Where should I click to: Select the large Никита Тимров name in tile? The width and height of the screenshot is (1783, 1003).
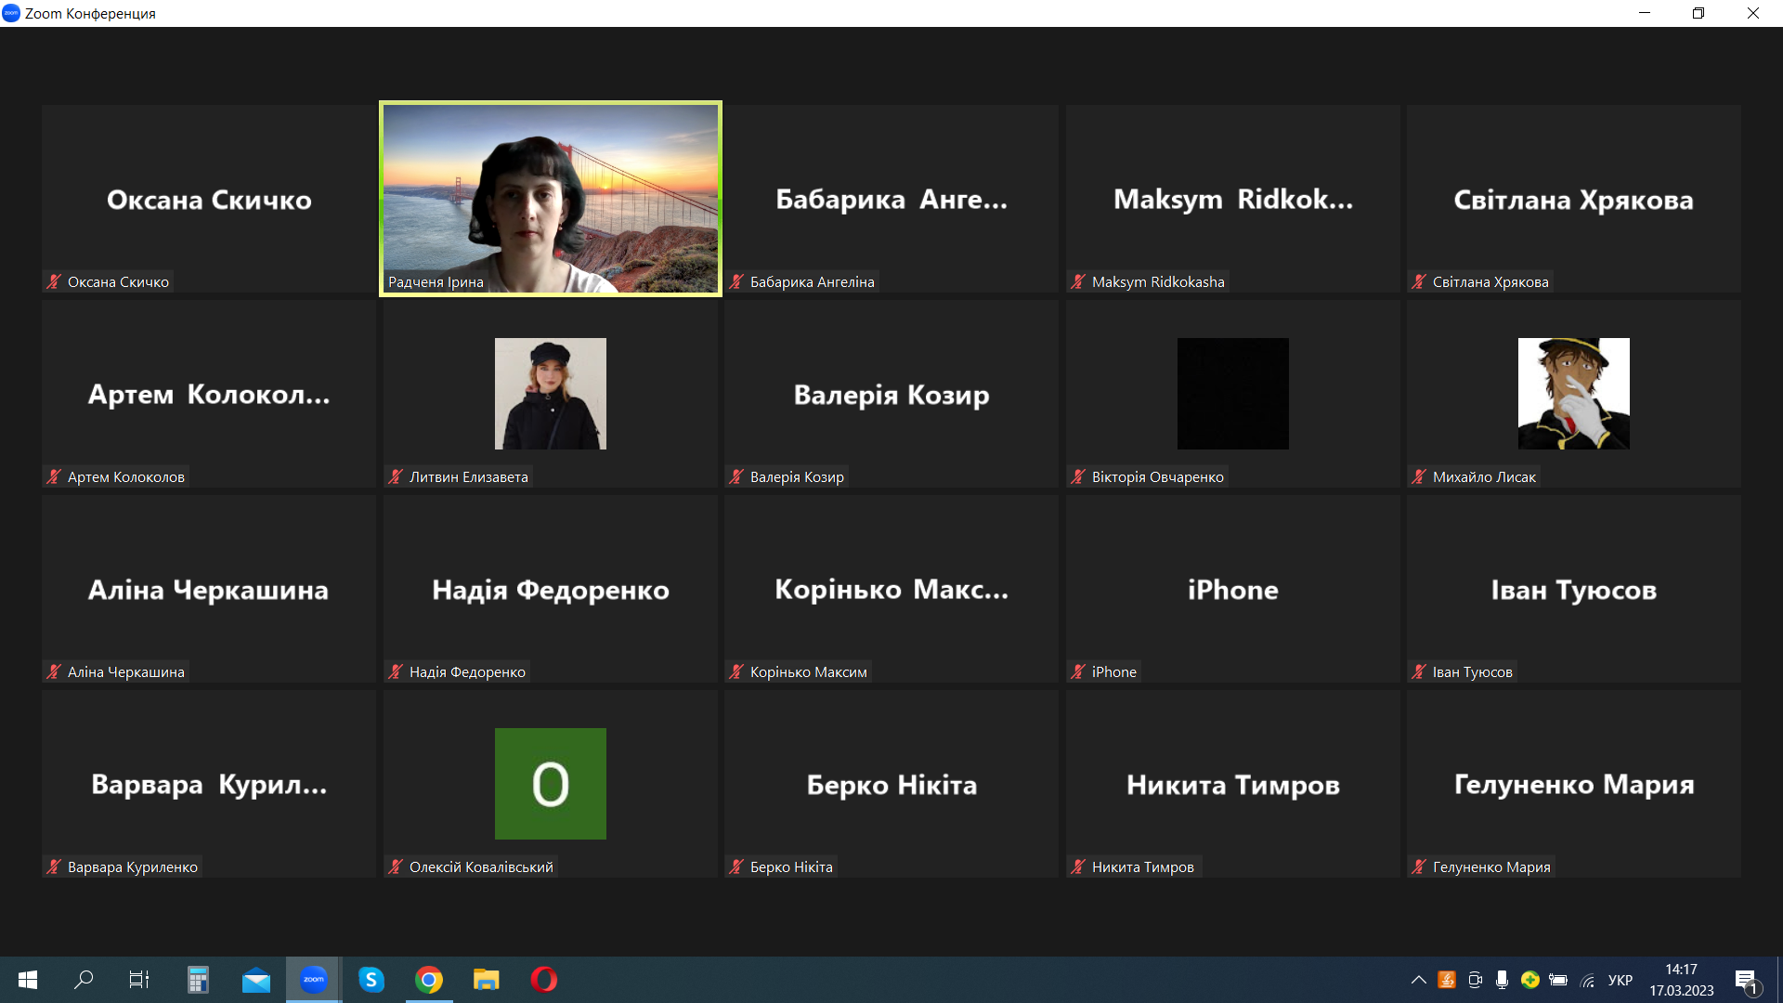[x=1233, y=785]
